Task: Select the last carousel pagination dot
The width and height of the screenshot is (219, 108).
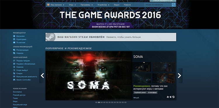Action: [126, 102]
